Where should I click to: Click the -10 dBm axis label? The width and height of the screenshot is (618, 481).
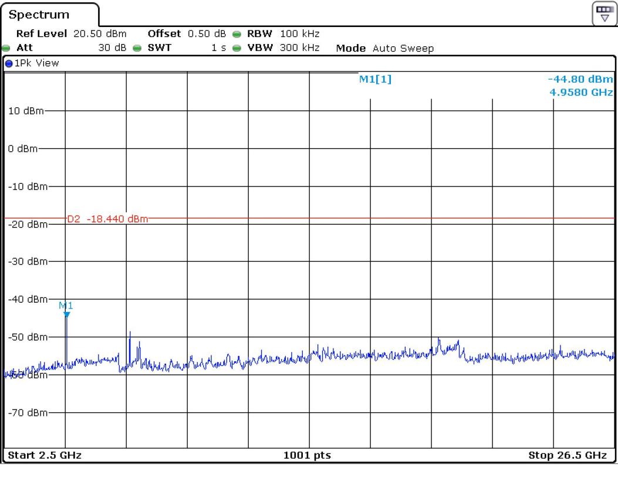click(28, 187)
